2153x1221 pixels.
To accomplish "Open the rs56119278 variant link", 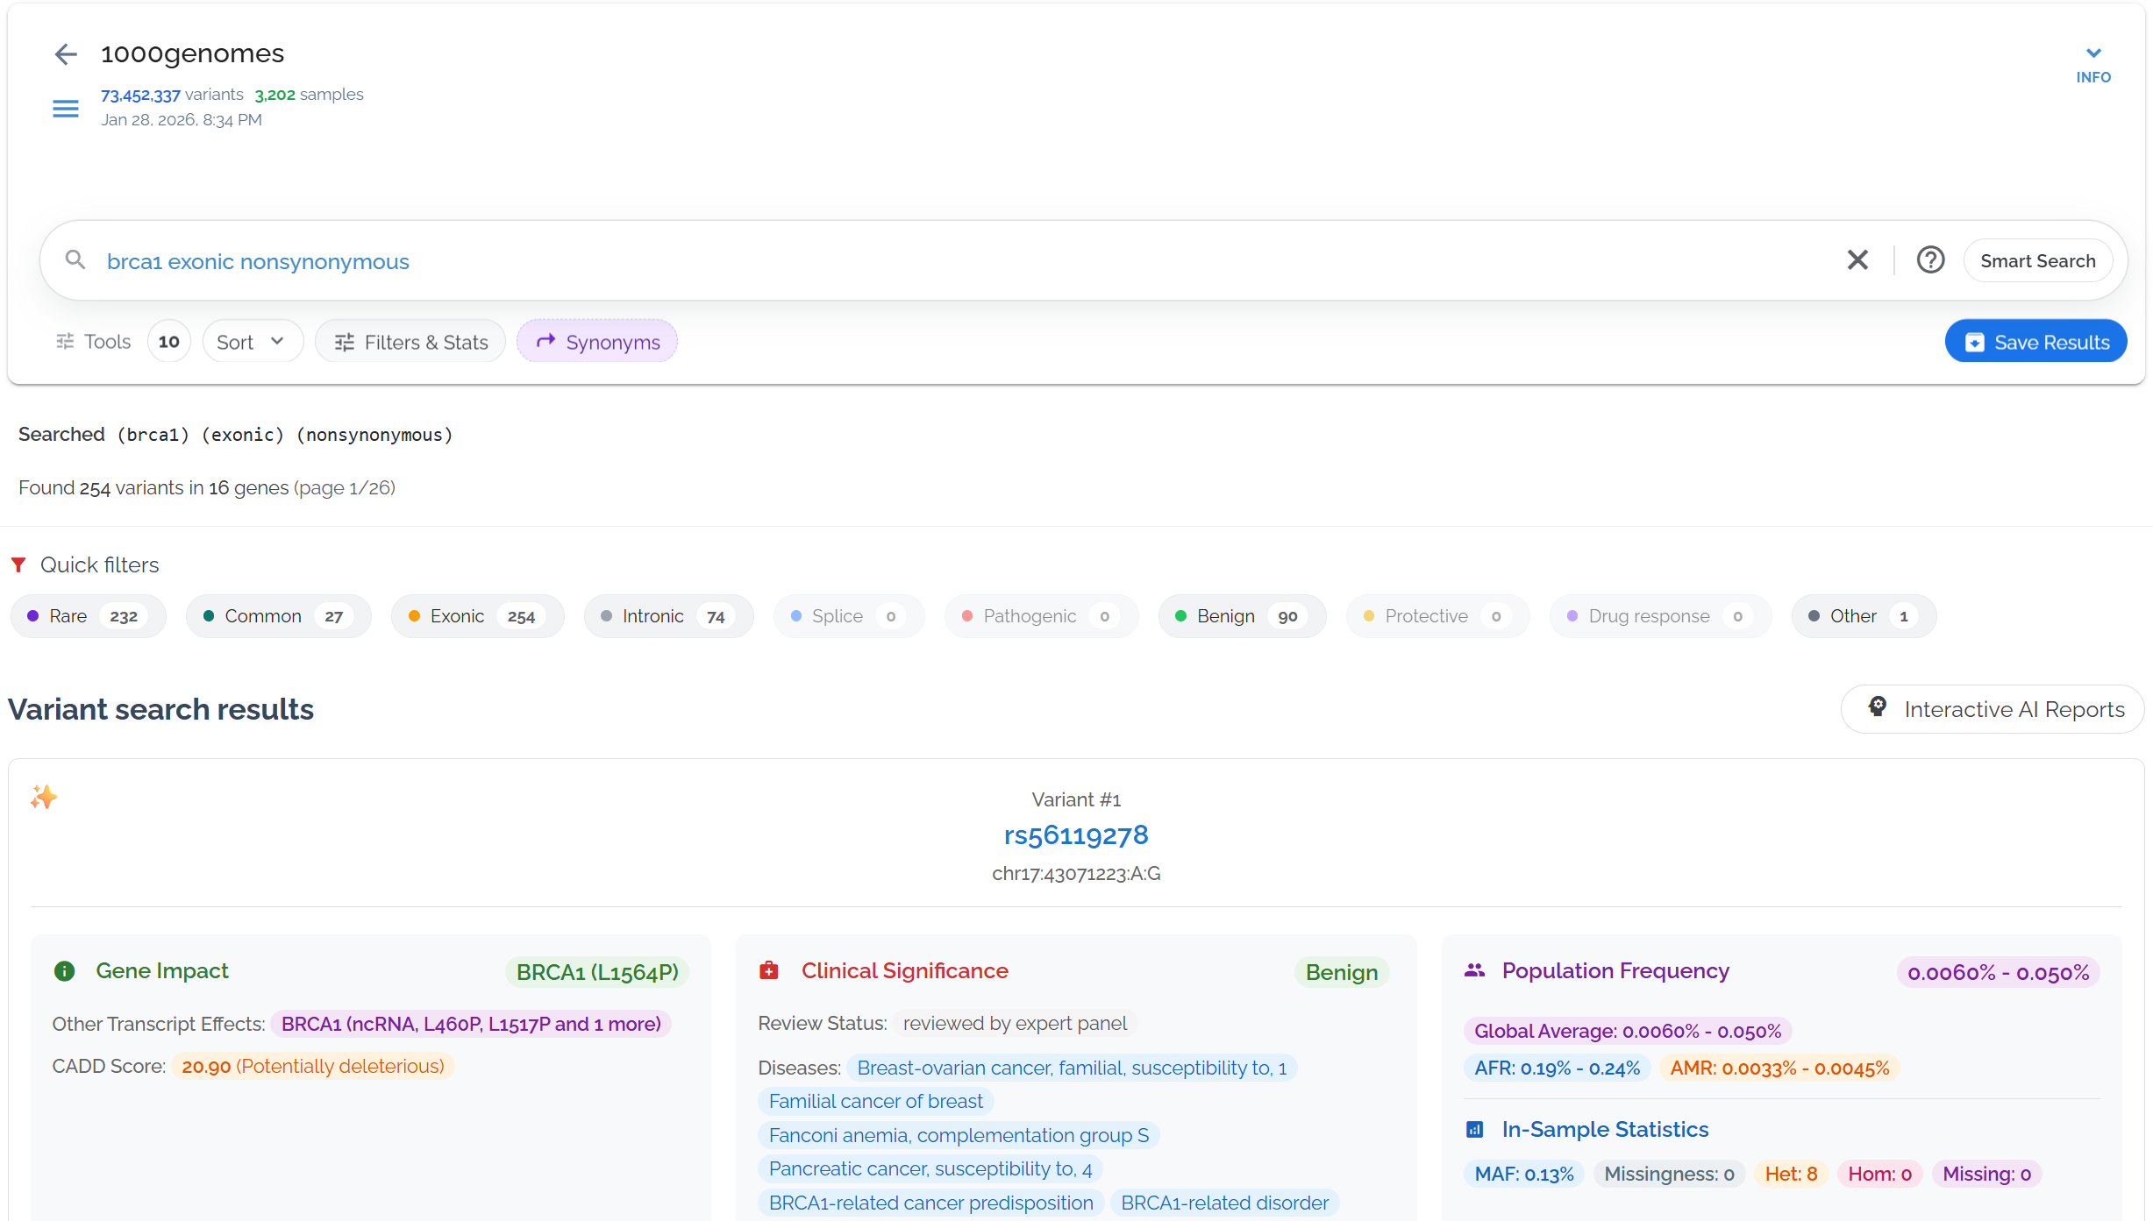I will pos(1075,835).
